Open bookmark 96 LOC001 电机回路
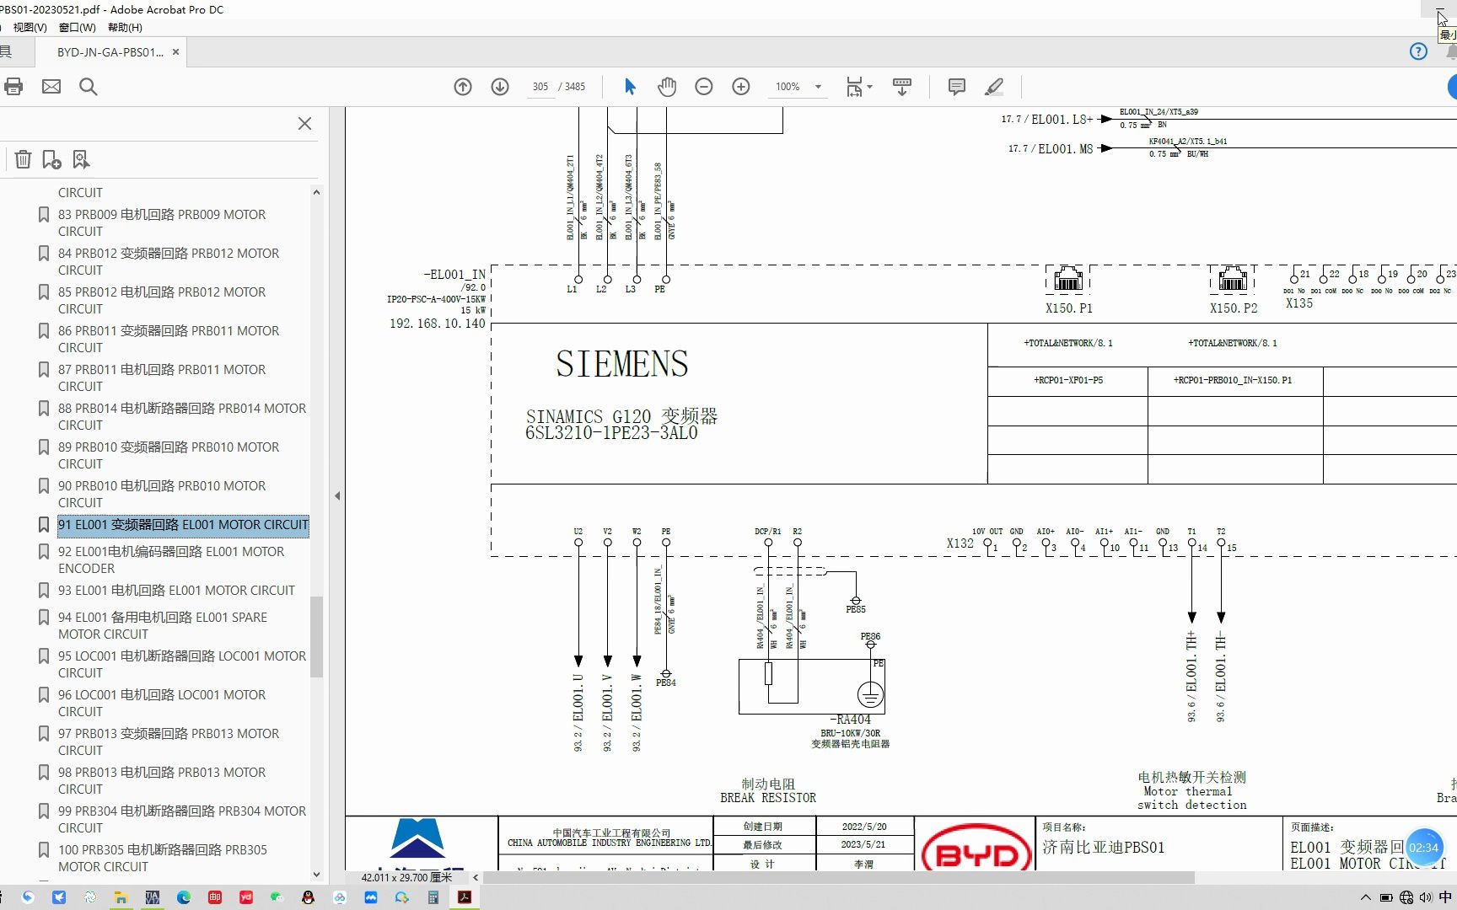1457x910 pixels. 162,704
